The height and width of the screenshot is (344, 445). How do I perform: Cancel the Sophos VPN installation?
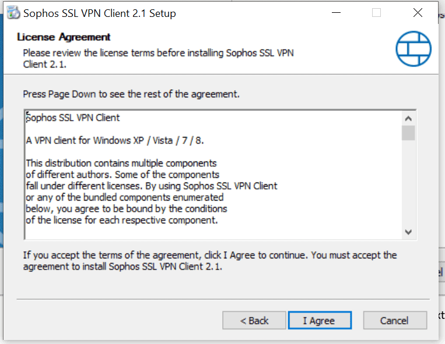click(x=395, y=321)
